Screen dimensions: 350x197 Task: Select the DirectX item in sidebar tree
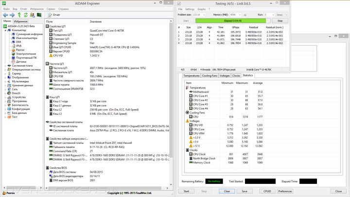click(x=16, y=93)
